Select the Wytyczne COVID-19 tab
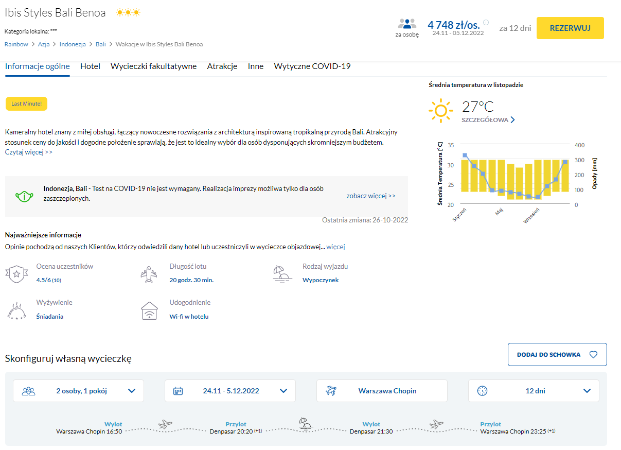The image size is (621, 450). tap(312, 66)
